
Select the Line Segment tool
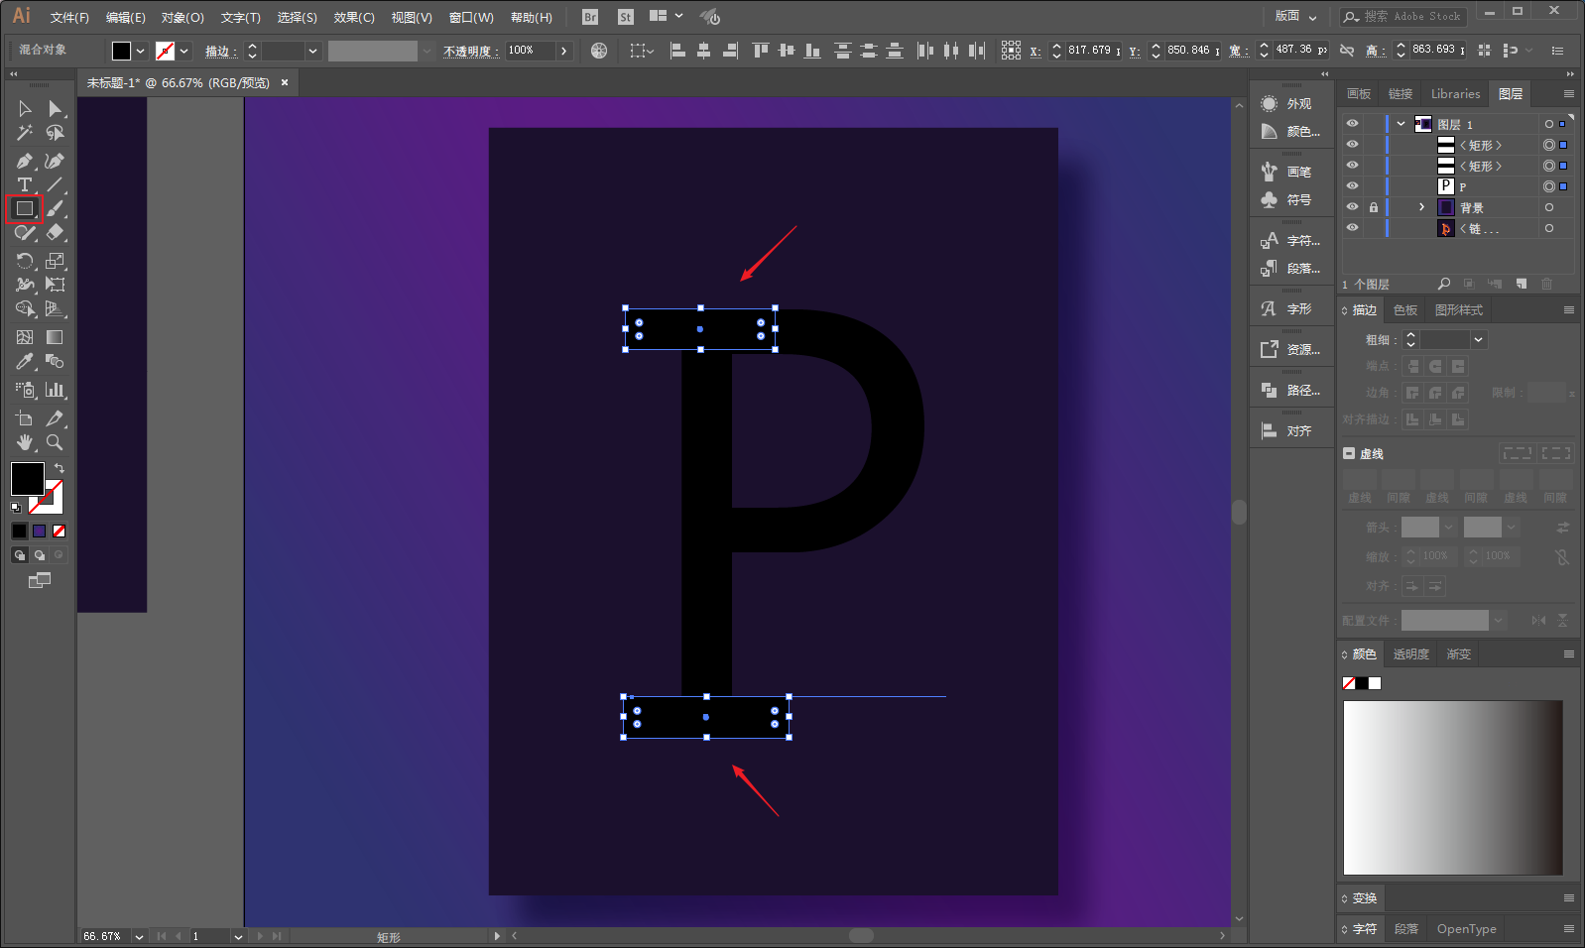click(x=55, y=184)
